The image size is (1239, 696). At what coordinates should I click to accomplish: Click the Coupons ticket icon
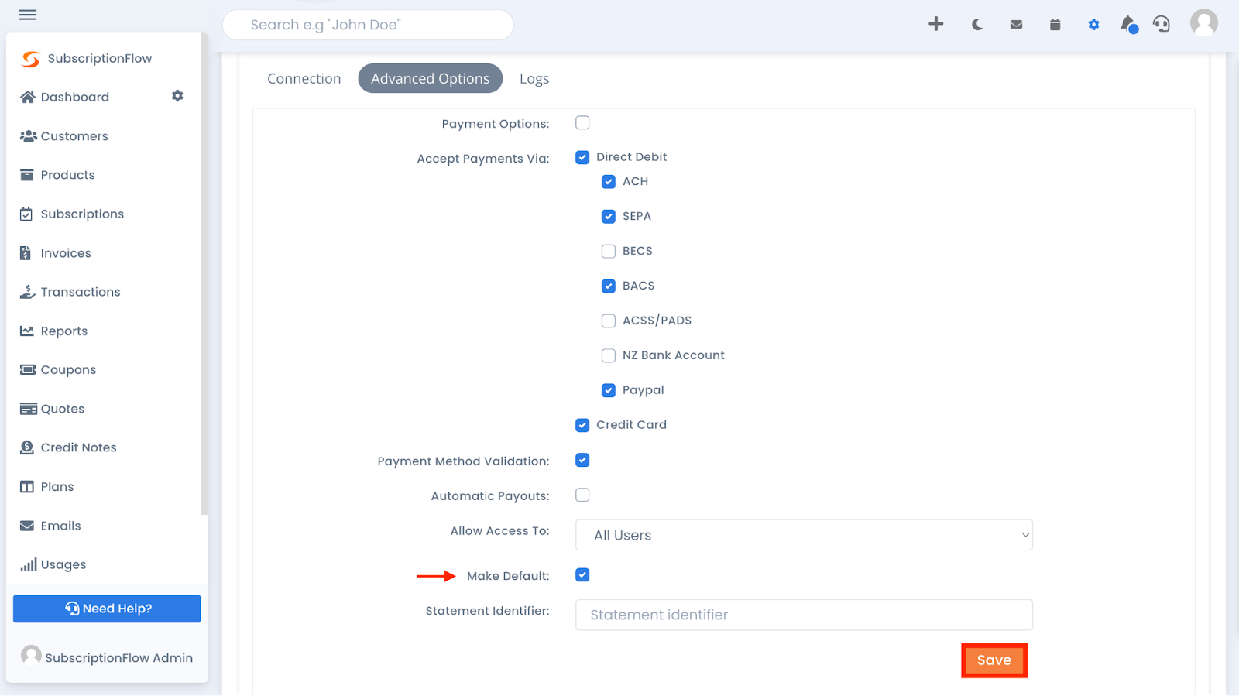[x=28, y=370]
